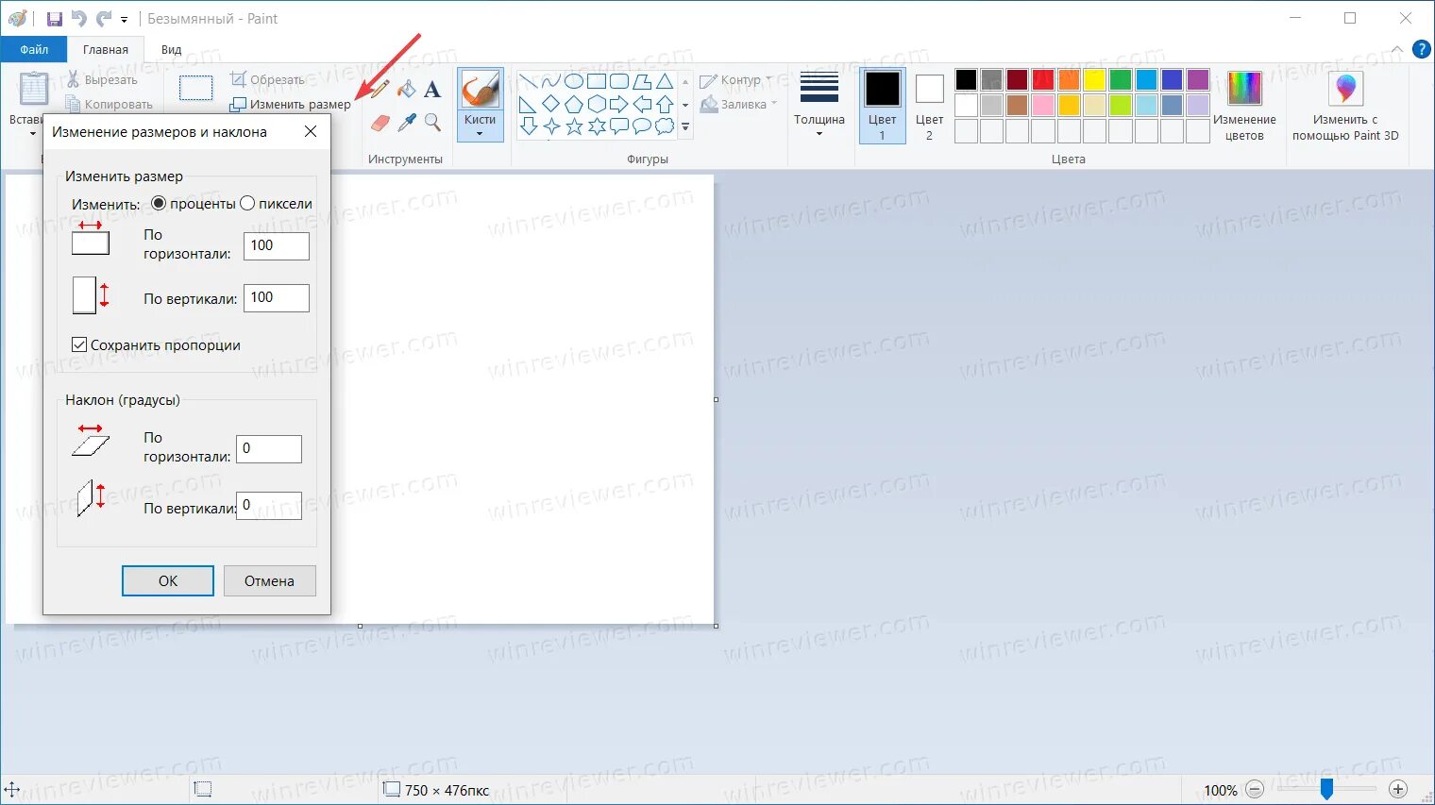Open the Толщина line thickness dropdown
This screenshot has height=805, width=1435.
pyautogui.click(x=819, y=107)
